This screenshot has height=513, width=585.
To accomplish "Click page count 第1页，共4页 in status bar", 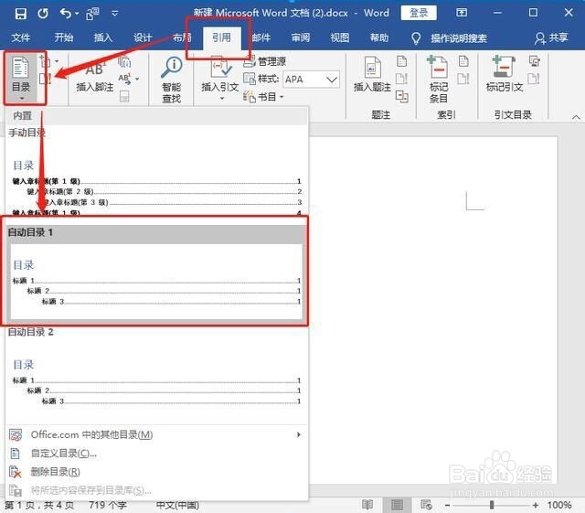I will pyautogui.click(x=39, y=506).
